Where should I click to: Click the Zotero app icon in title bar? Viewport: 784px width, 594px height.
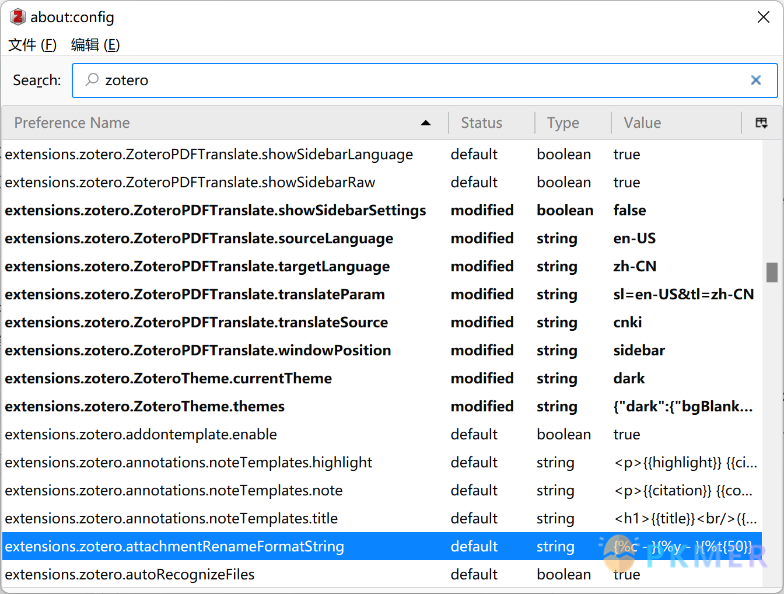coord(18,17)
